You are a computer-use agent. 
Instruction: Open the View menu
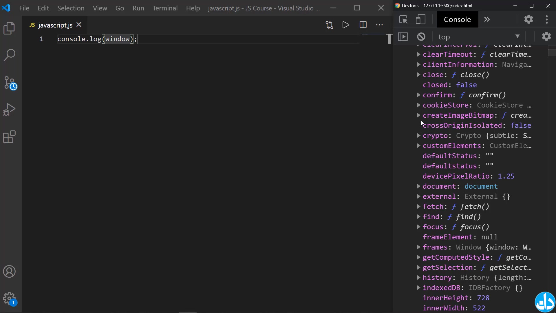tap(100, 8)
